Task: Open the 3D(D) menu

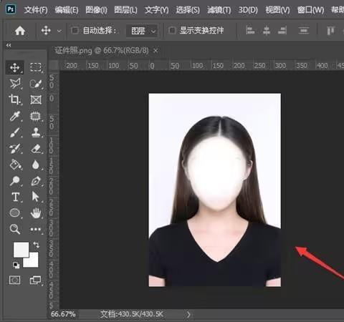Action: click(248, 10)
